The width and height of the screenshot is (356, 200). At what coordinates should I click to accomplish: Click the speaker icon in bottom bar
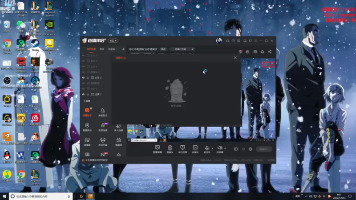click(x=219, y=148)
